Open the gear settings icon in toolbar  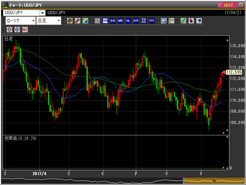tap(70, 21)
